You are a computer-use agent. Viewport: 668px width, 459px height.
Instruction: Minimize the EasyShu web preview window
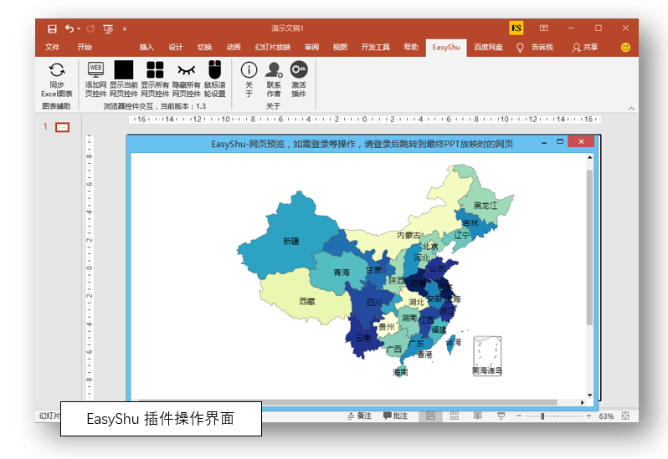tap(544, 142)
